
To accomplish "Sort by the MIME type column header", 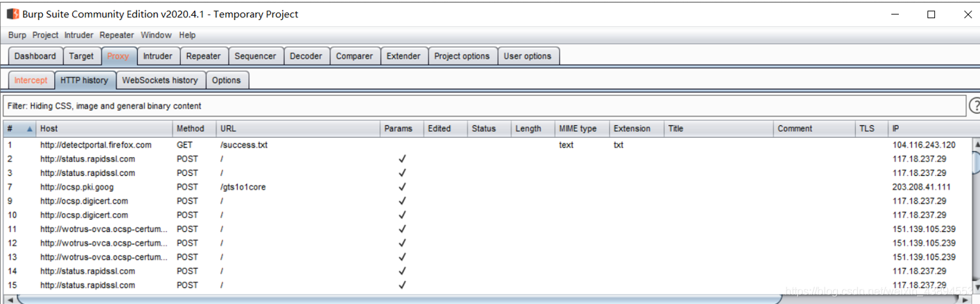I will [x=582, y=129].
